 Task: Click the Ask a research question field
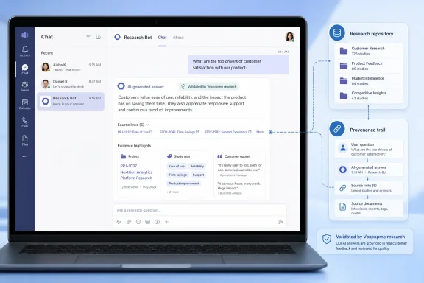pyautogui.click(x=199, y=210)
